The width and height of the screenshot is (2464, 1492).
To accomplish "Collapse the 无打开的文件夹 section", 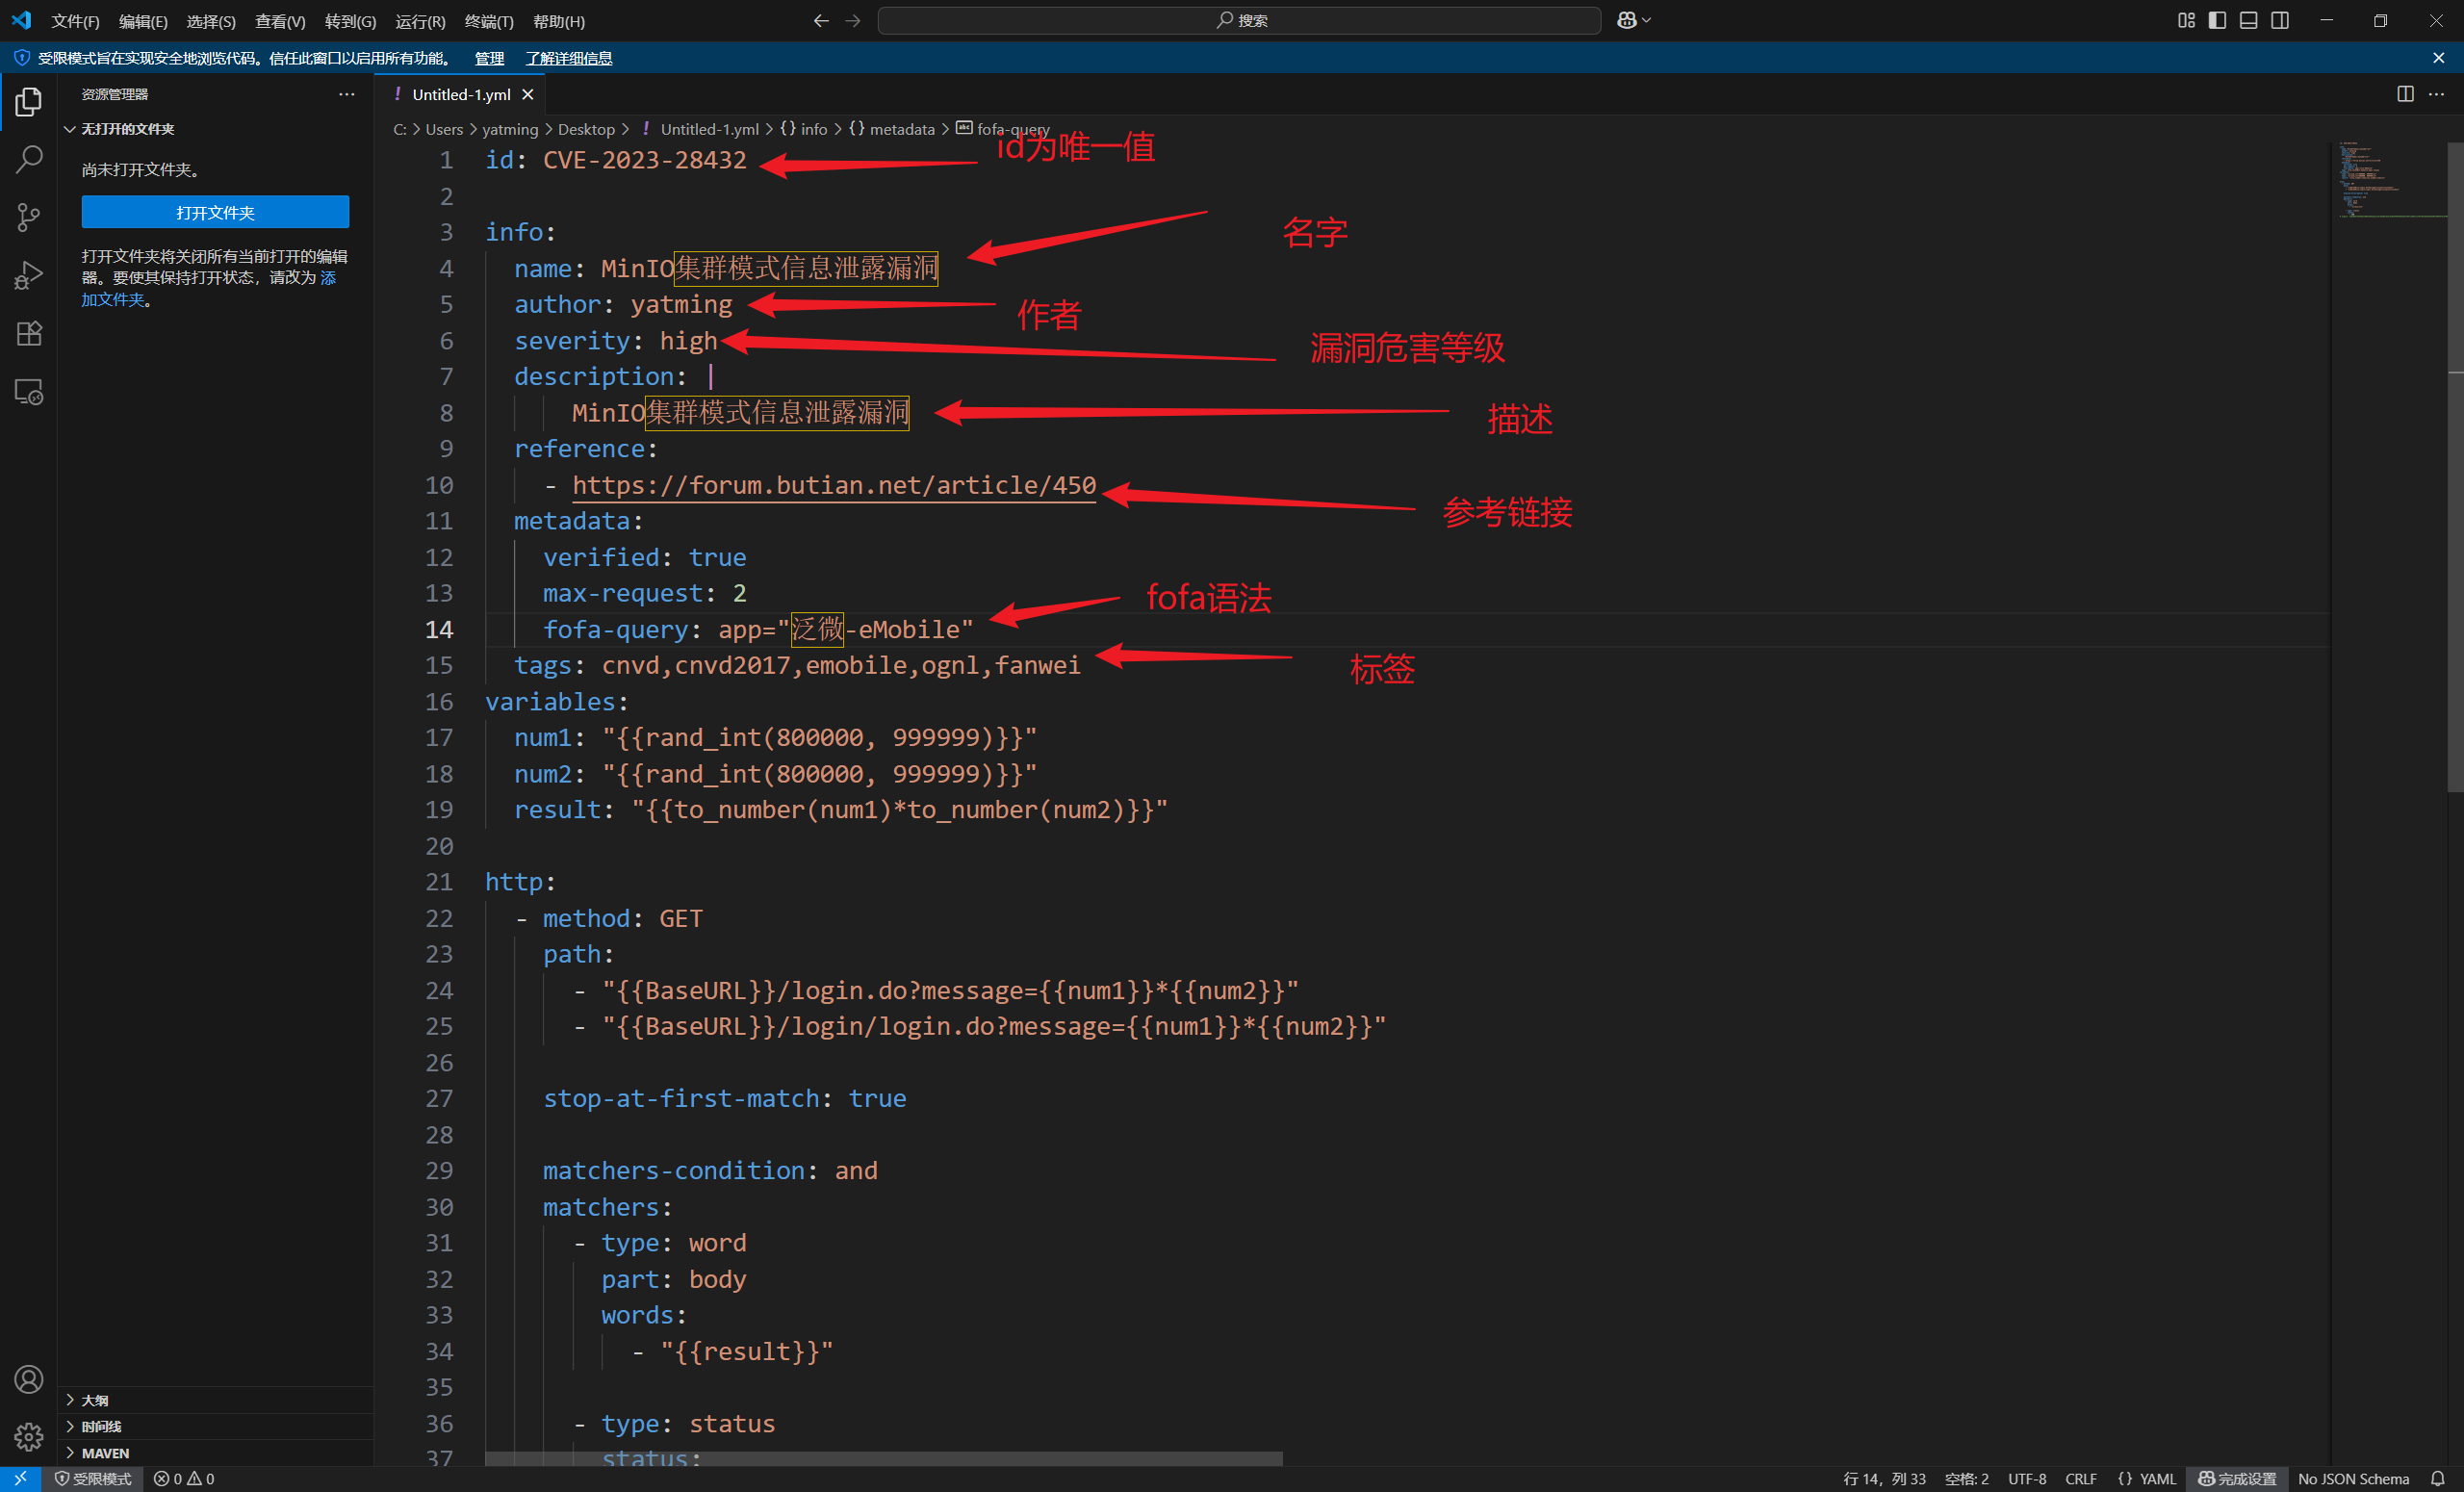I will pos(127,129).
